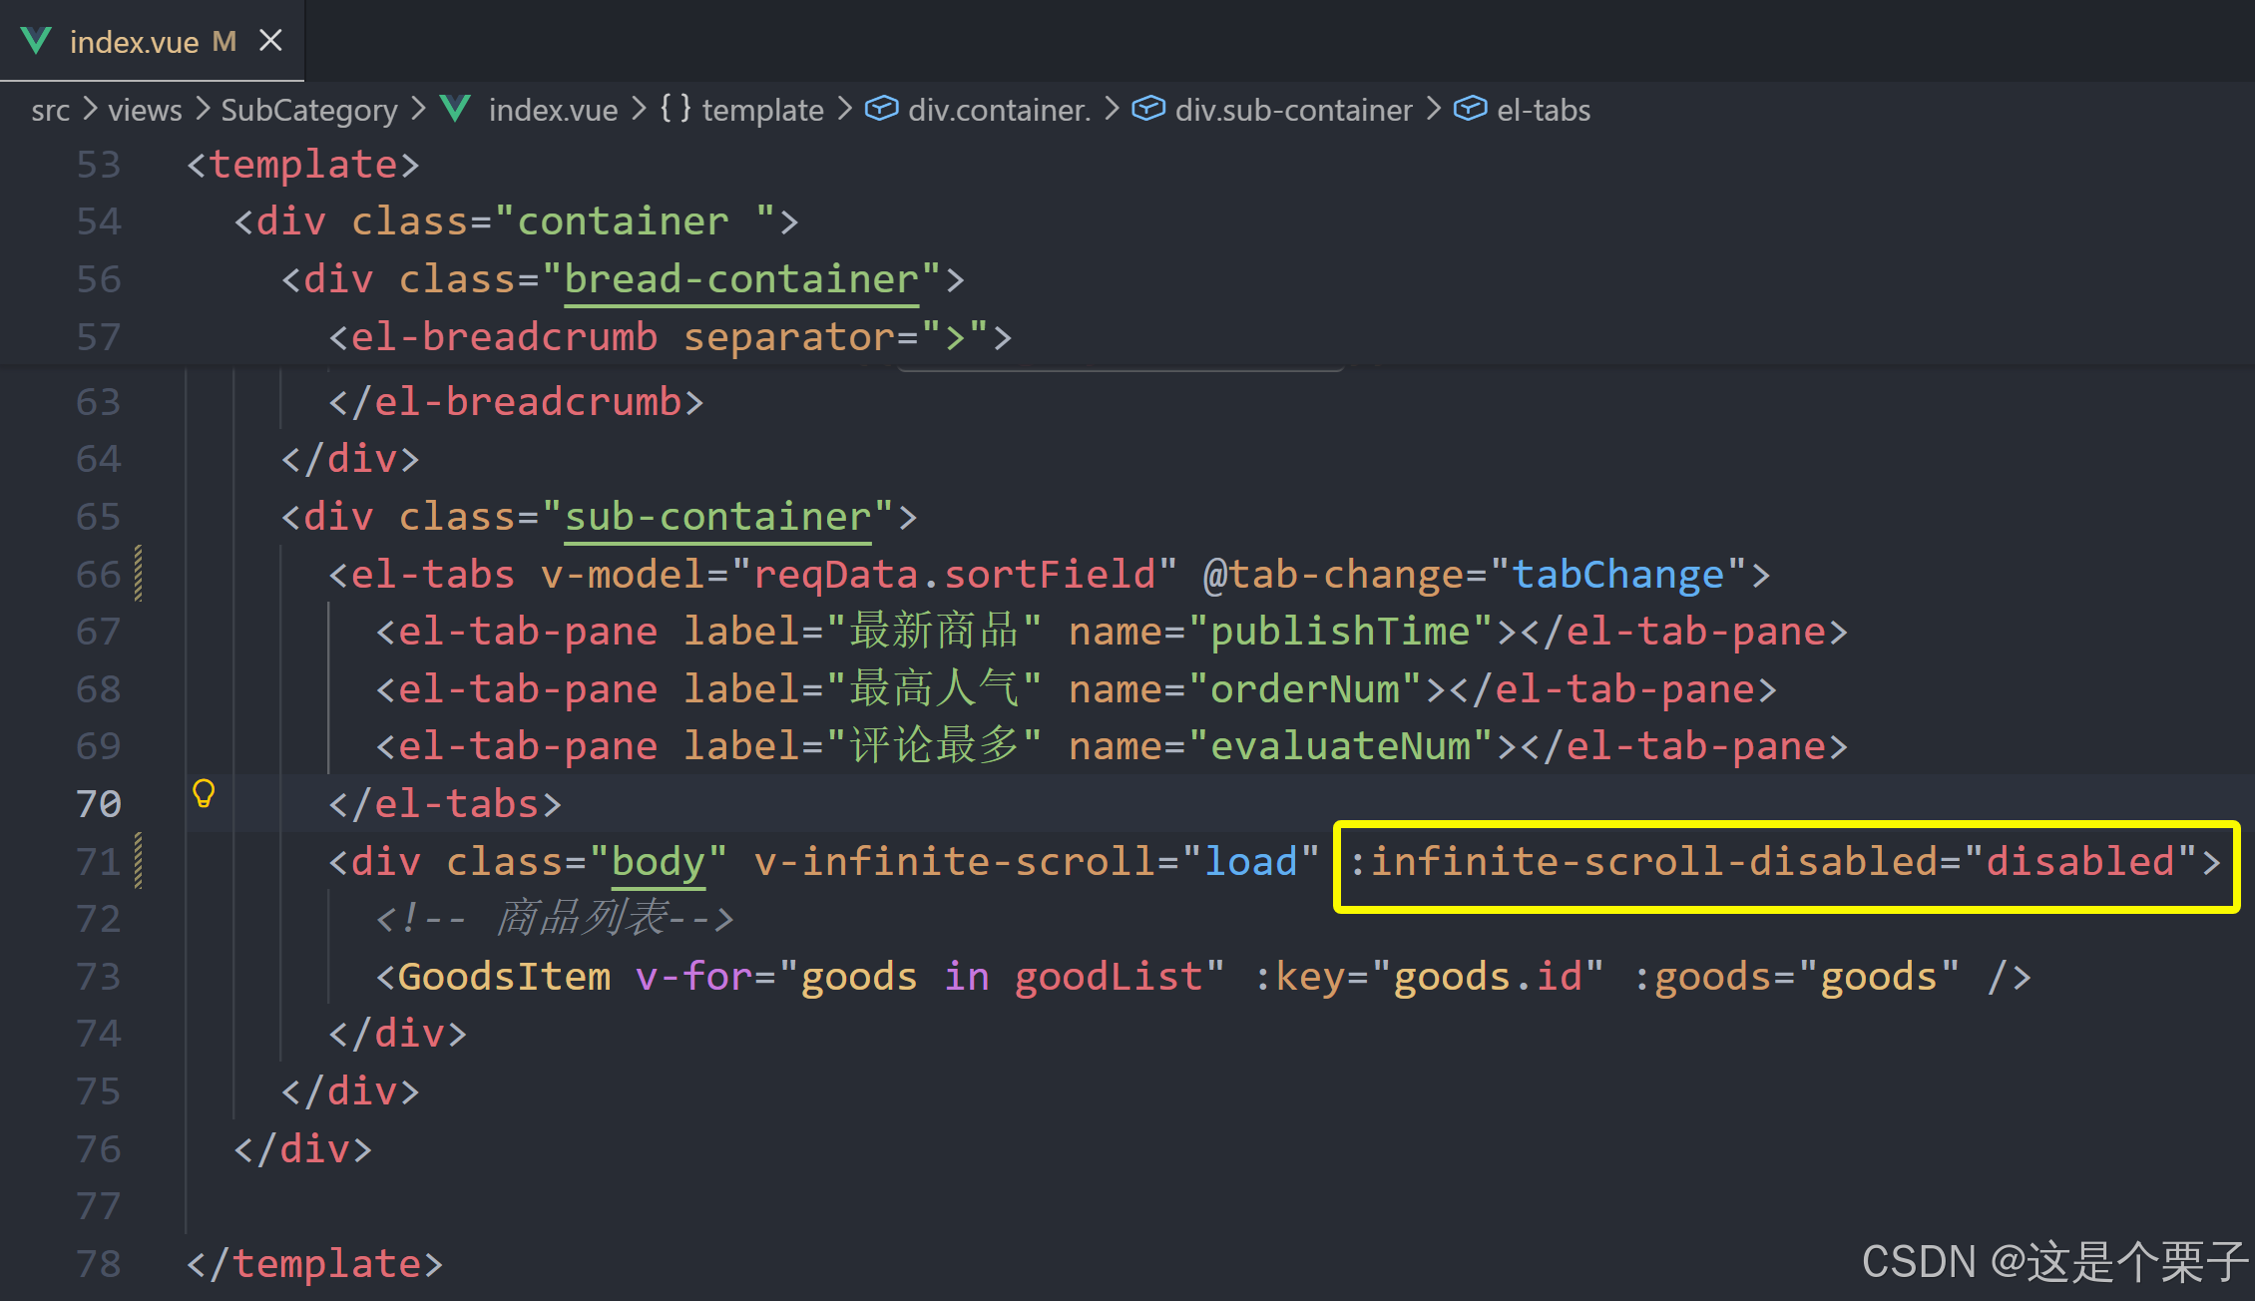Click the el-tabs breadcrumb item
The width and height of the screenshot is (2255, 1301).
1543,110
